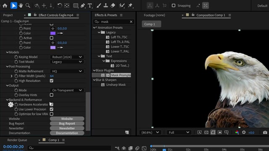Expand Filter Width (pixels) property
Viewport: 269px width, 151px height.
tap(12, 76)
